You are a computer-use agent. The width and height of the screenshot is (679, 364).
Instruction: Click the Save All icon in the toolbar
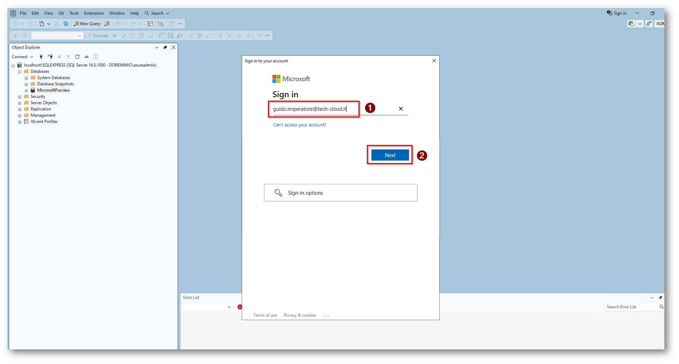point(66,24)
